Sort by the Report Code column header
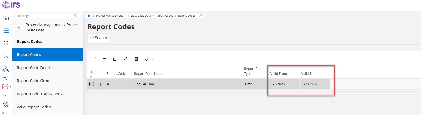This screenshot has height=115, width=421. (116, 74)
